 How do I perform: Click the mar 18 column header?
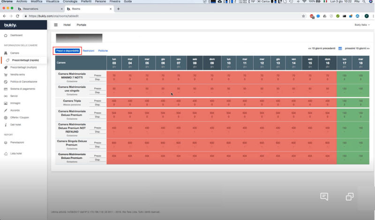(360, 63)
